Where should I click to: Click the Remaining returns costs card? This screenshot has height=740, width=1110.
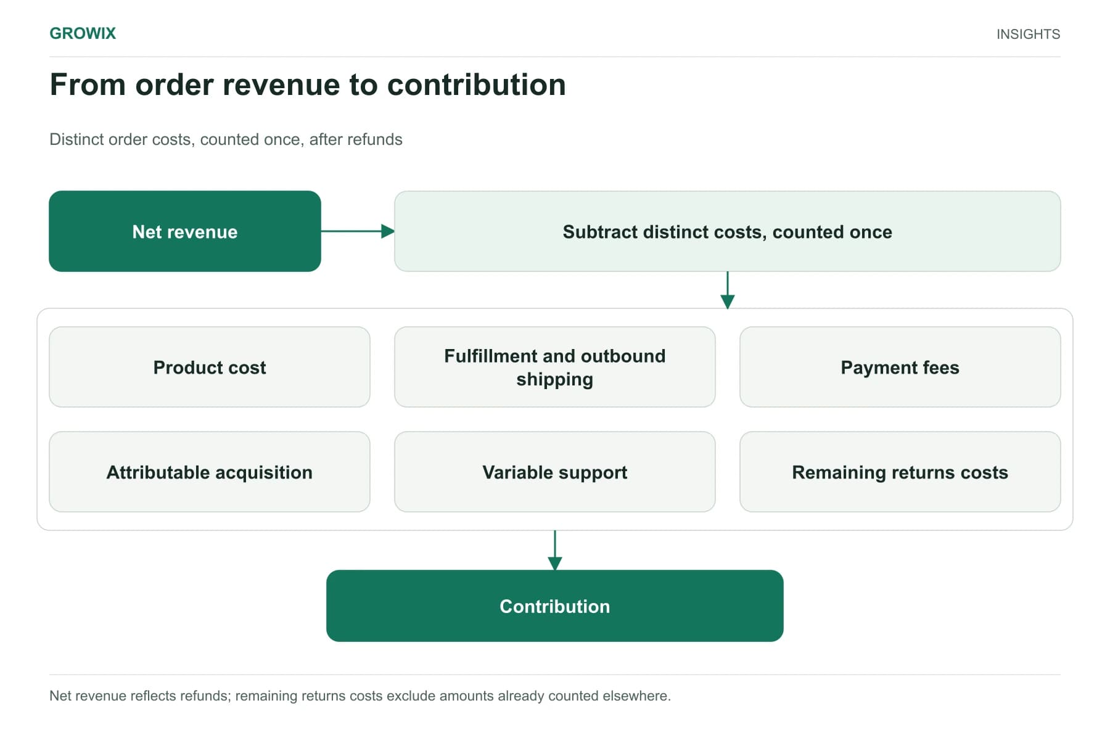900,472
